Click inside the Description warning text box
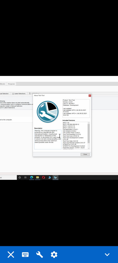This screenshot has height=263, width=118. (x=48, y=139)
